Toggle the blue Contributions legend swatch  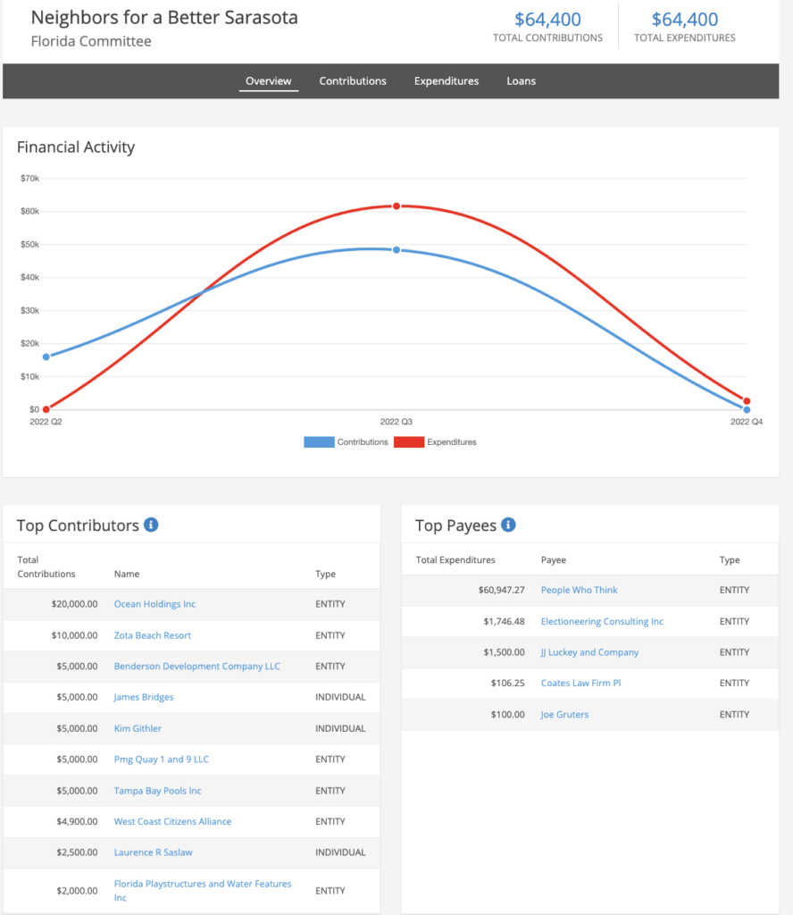(x=319, y=441)
